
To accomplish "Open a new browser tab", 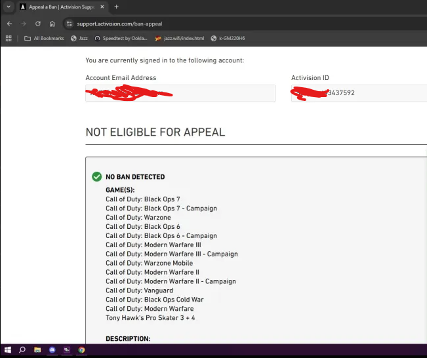I will 116,7.
